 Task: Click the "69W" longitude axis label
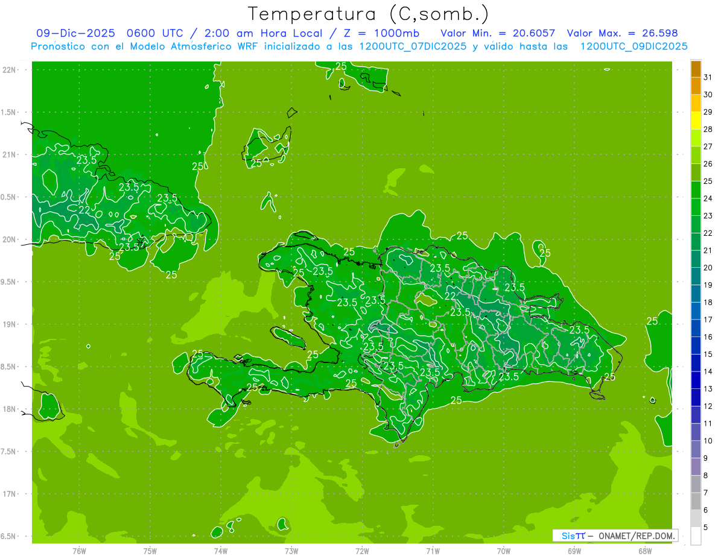pyautogui.click(x=574, y=551)
